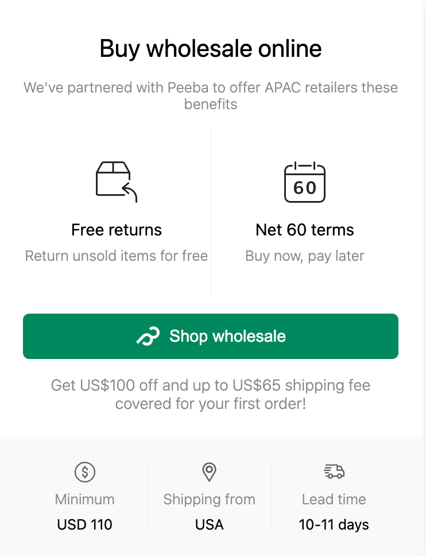
Task: Click the USA shipping origin value
Action: coord(209,524)
